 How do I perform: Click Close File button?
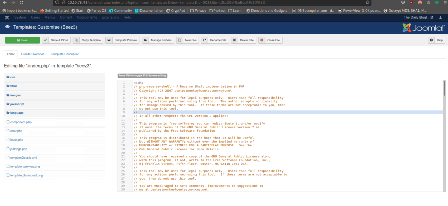[x=270, y=40]
